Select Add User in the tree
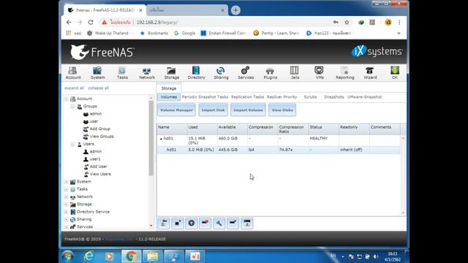This screenshot has width=468, height=263. pos(98,167)
